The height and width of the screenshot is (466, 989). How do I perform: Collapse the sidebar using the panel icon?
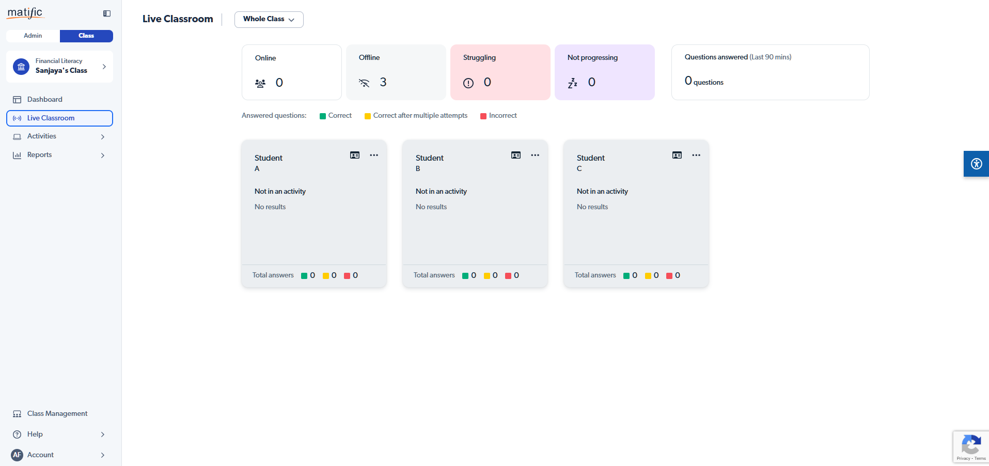(x=107, y=13)
